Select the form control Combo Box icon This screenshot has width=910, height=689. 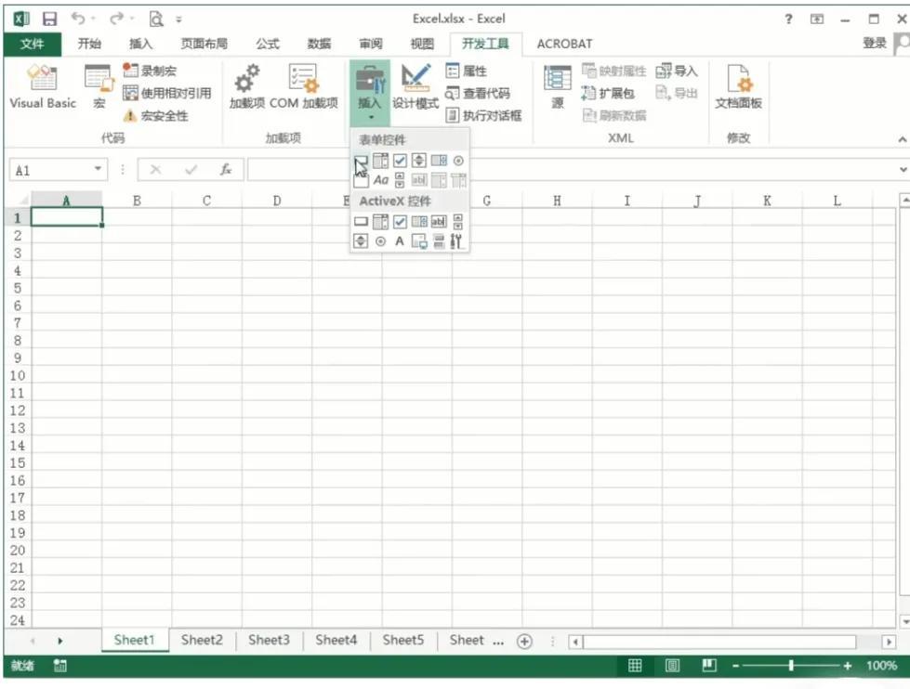coord(381,160)
